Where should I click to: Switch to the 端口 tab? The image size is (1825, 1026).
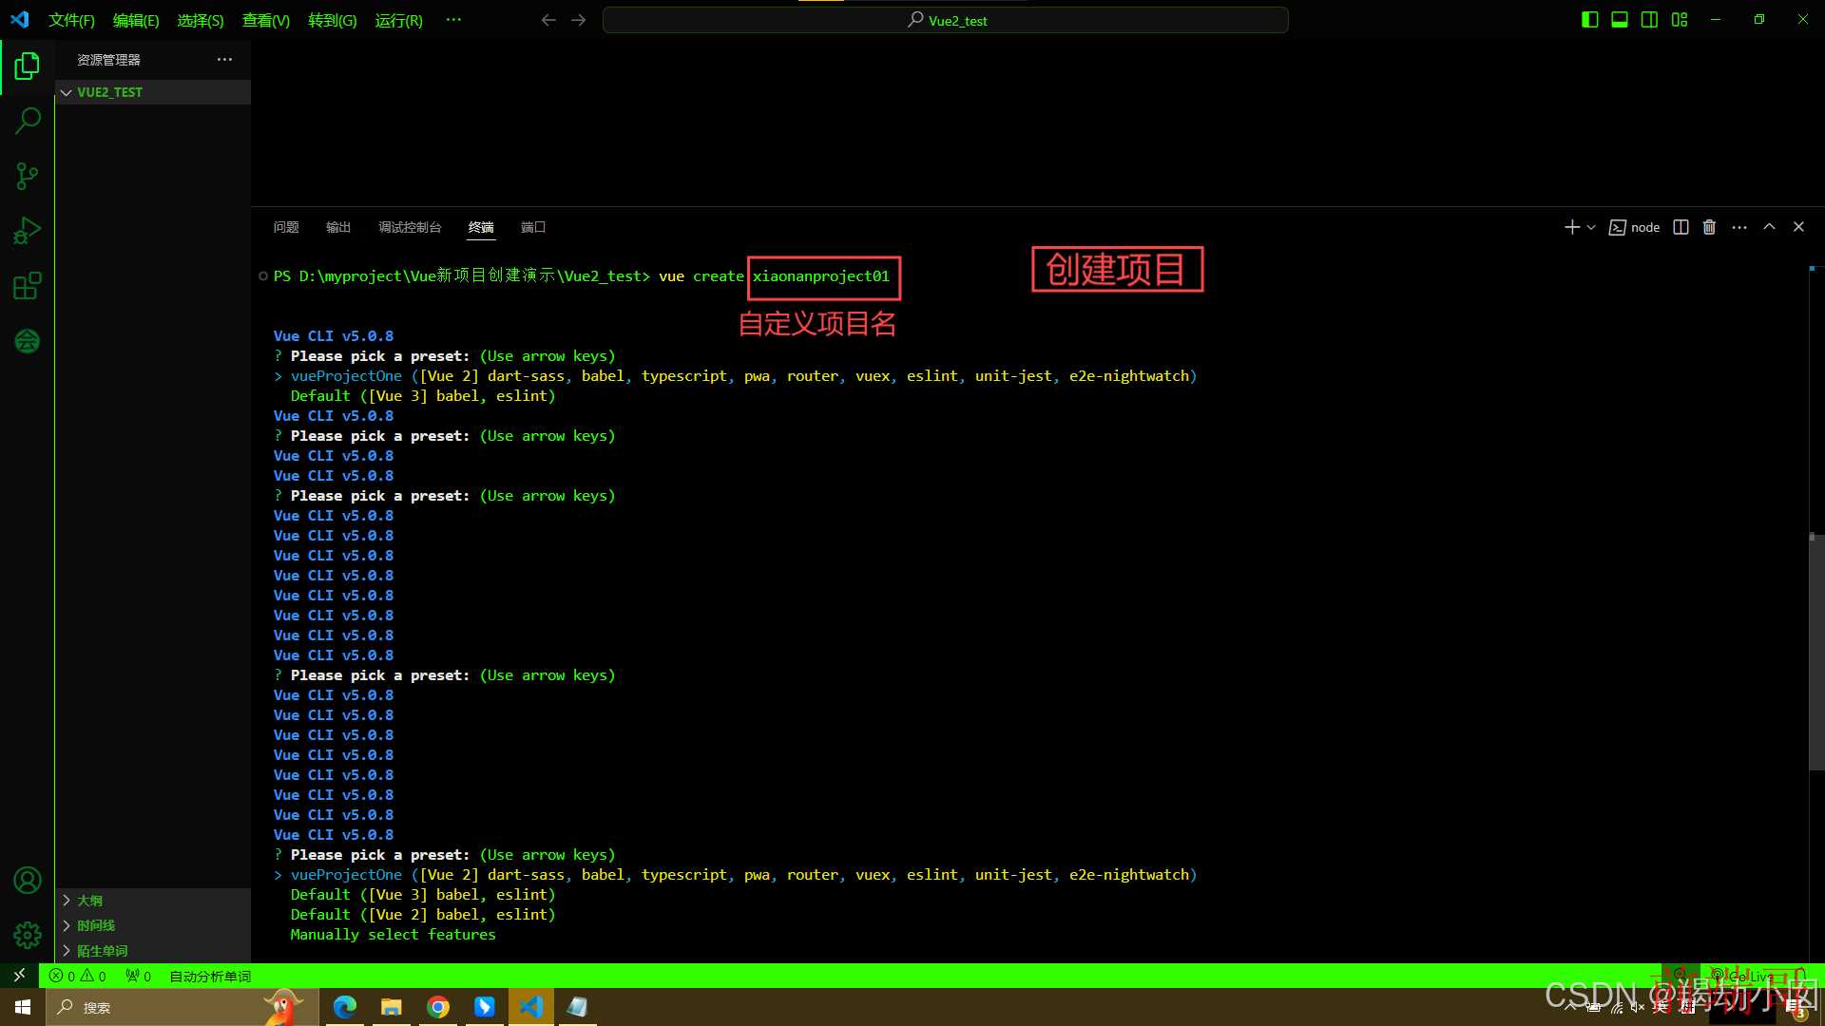[x=533, y=227]
